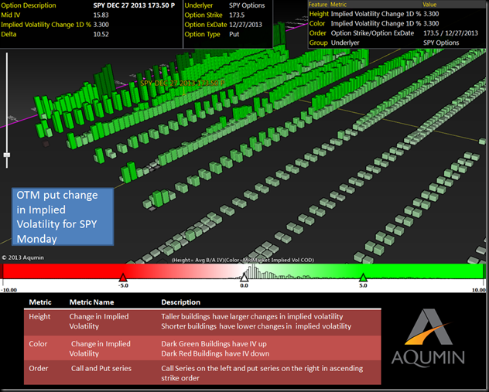Click the 'Option Description' label
Screen dimensions: 489x392
tap(29, 5)
